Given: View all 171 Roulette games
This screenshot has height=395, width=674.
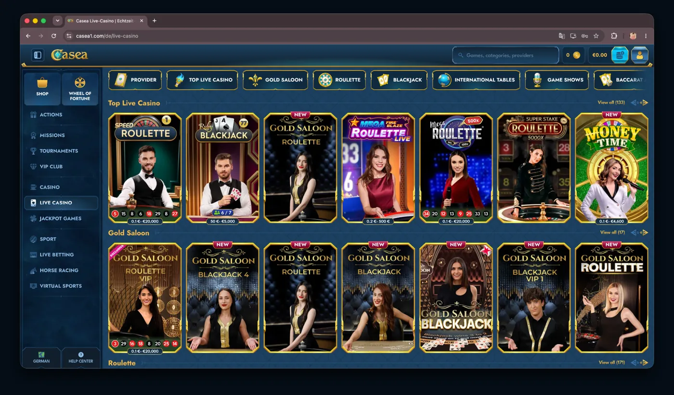Looking at the screenshot, I should pos(611,362).
